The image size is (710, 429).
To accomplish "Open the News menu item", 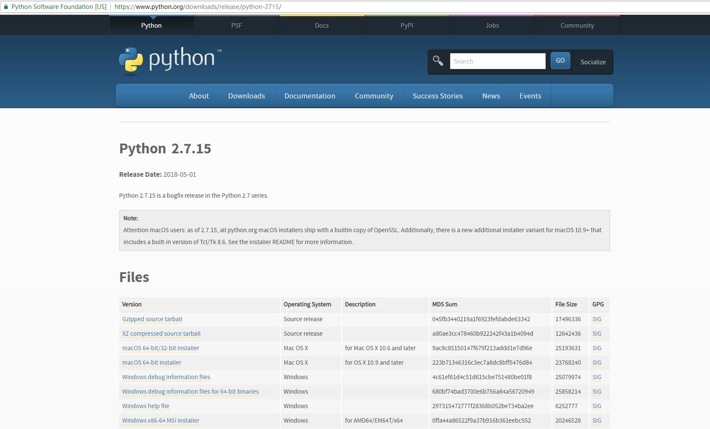I will click(x=491, y=96).
